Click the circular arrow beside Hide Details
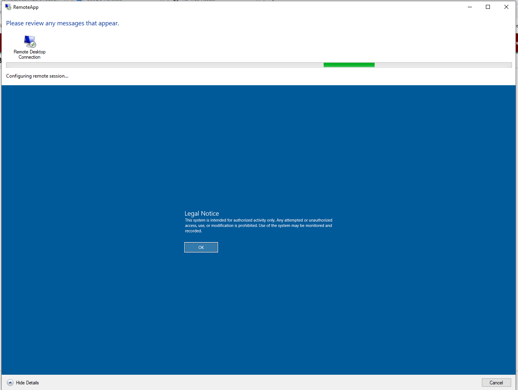Image resolution: width=518 pixels, height=390 pixels. (10, 382)
